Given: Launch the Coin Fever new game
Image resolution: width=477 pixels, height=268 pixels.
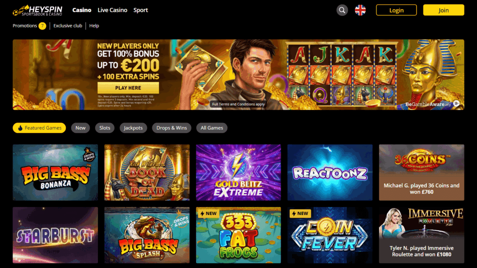Looking at the screenshot, I should click(330, 235).
